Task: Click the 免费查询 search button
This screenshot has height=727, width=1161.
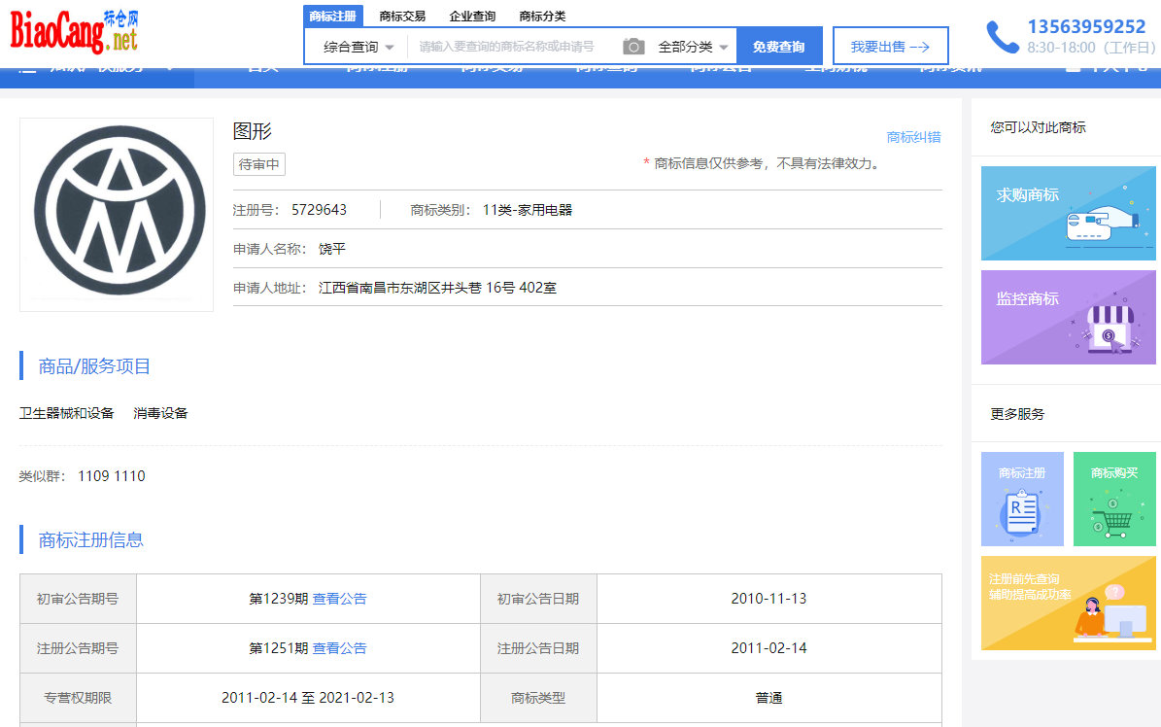Action: point(779,46)
